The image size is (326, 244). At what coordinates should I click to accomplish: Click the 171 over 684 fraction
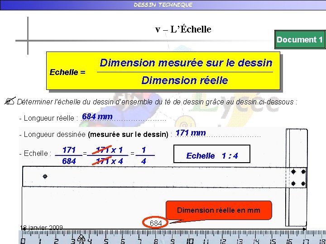pos(69,155)
